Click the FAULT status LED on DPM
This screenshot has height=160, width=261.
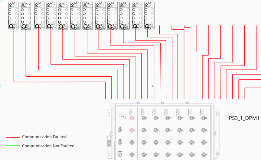pos(126,114)
